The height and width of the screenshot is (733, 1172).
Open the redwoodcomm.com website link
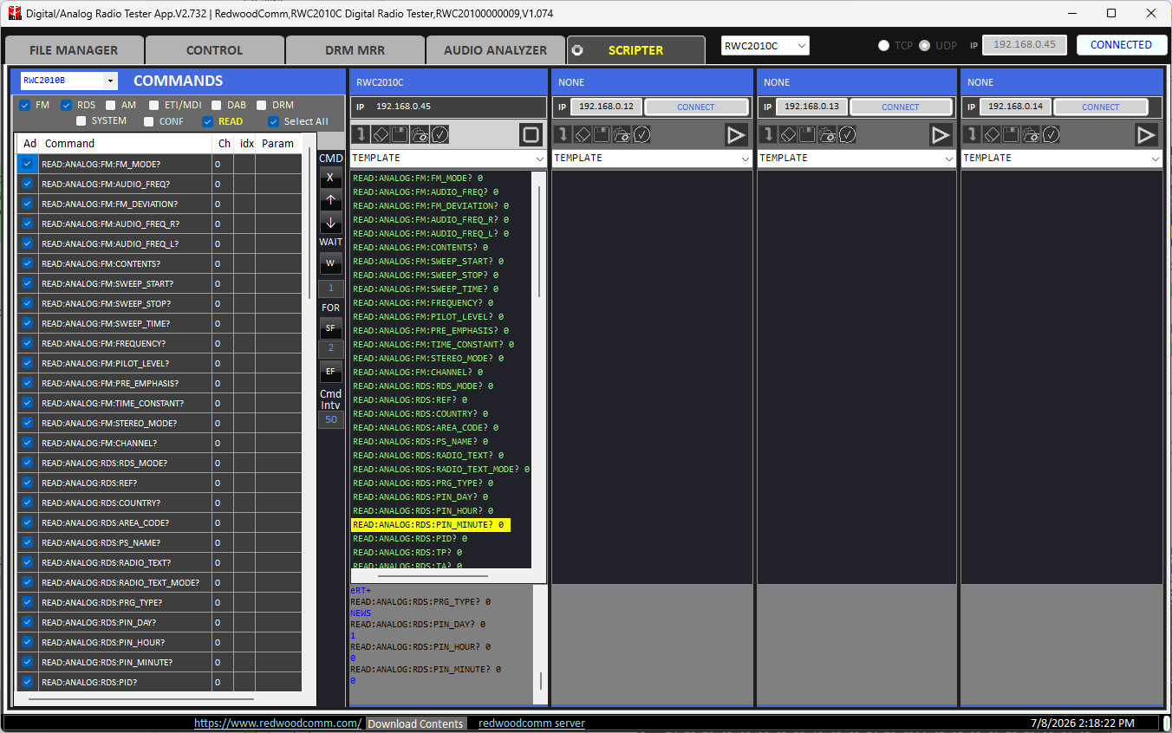coord(277,723)
